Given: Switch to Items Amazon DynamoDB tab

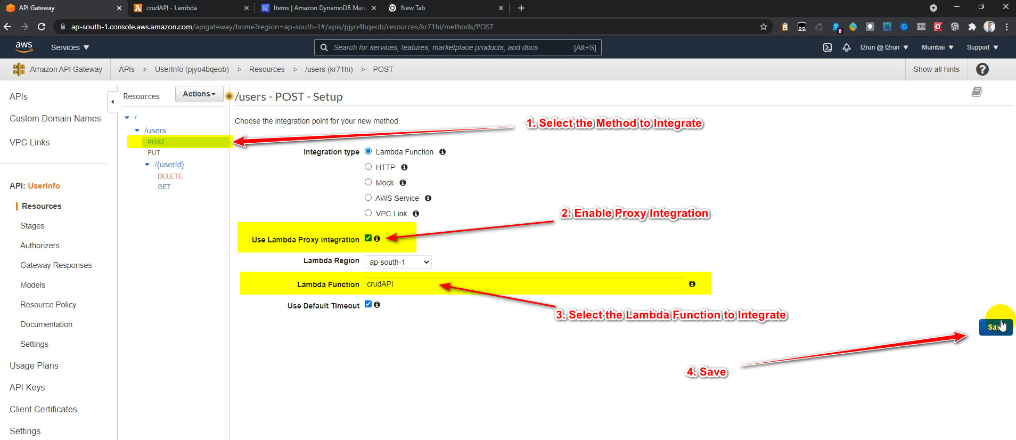Looking at the screenshot, I should click(319, 8).
